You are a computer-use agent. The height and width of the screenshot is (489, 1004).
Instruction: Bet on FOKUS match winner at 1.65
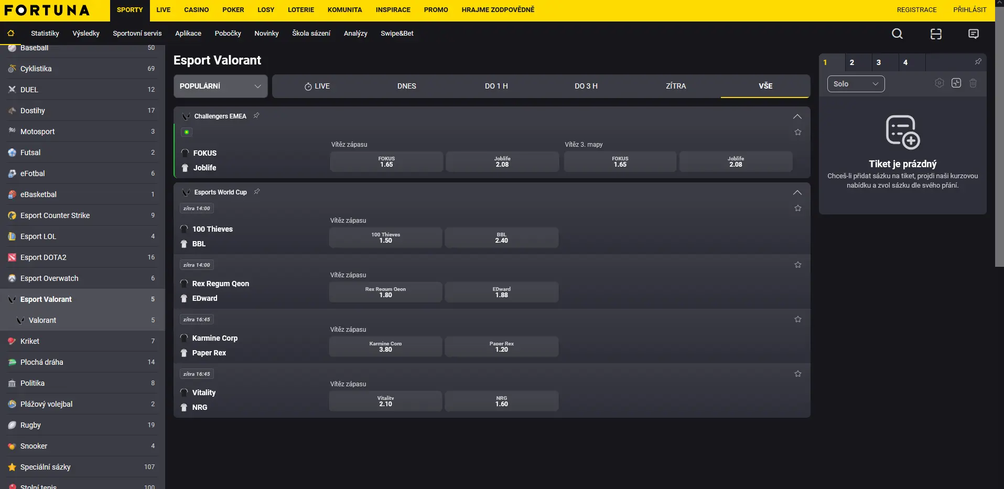click(x=386, y=161)
